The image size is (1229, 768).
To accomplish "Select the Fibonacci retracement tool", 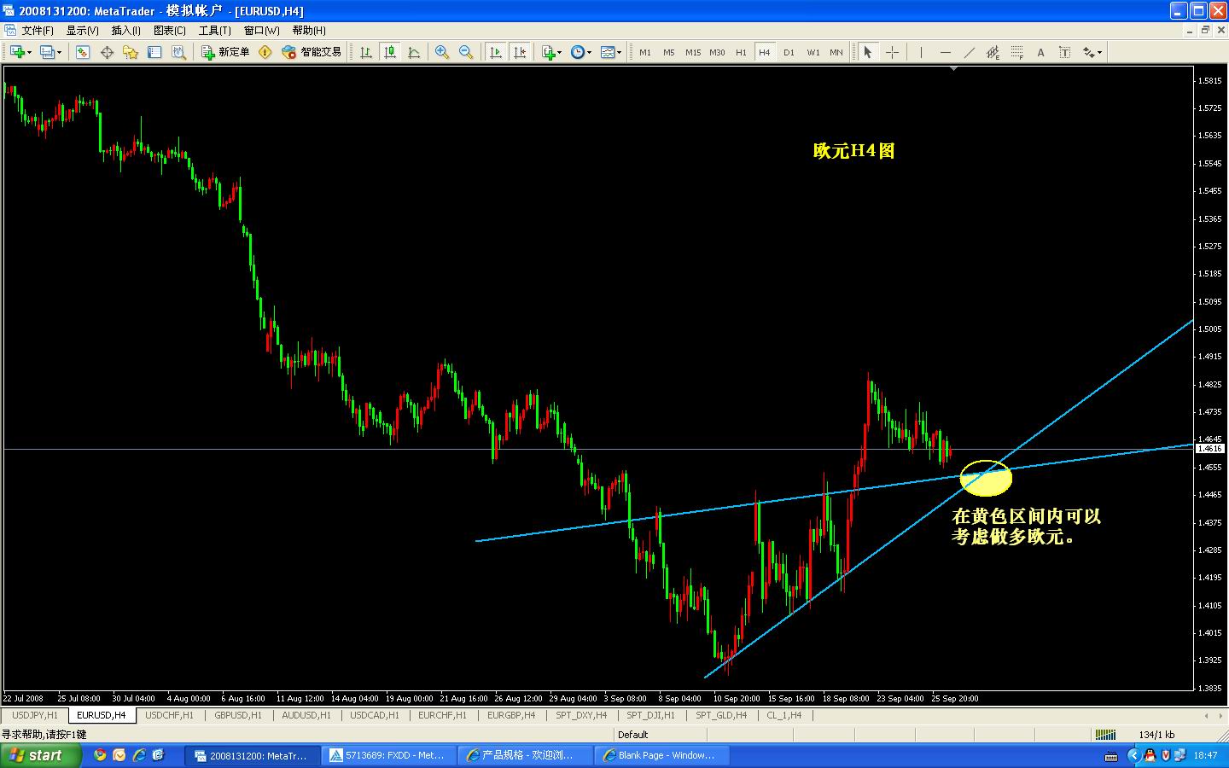I will click(x=1016, y=52).
